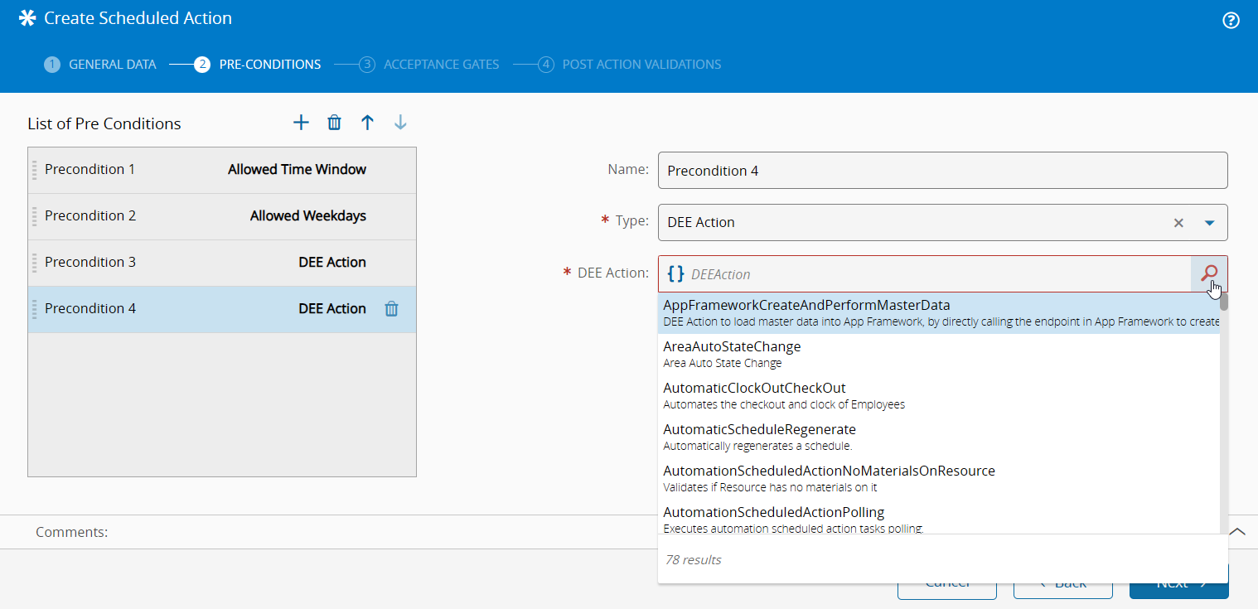The width and height of the screenshot is (1258, 609).
Task: Switch to Acceptance Gates step
Action: [441, 65]
